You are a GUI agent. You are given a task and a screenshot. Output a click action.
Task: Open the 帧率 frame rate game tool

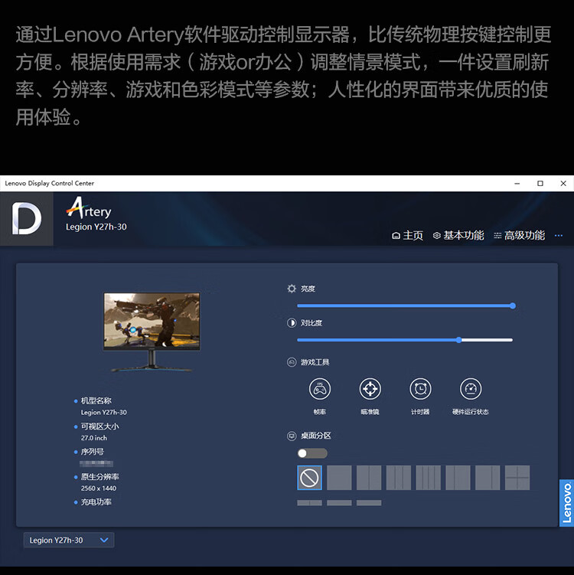[320, 389]
